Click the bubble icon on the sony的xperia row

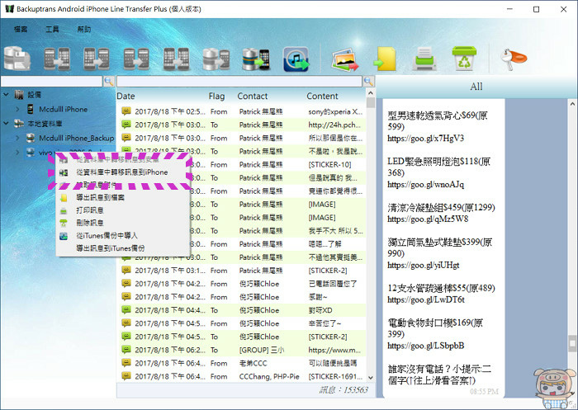(126, 111)
